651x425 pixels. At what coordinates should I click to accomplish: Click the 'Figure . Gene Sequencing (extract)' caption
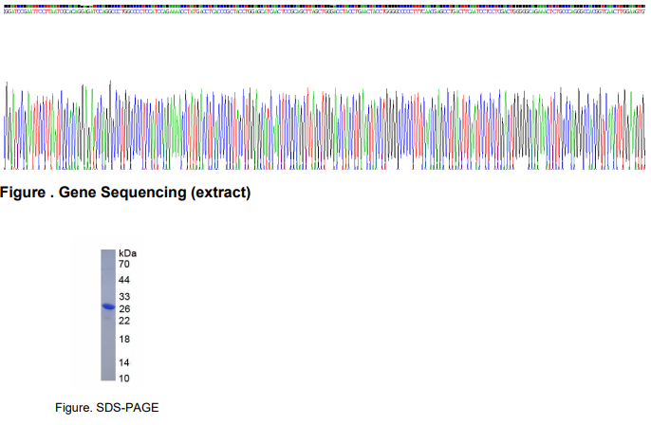coord(125,193)
